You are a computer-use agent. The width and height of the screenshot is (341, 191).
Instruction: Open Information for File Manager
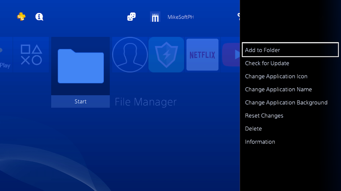click(260, 141)
